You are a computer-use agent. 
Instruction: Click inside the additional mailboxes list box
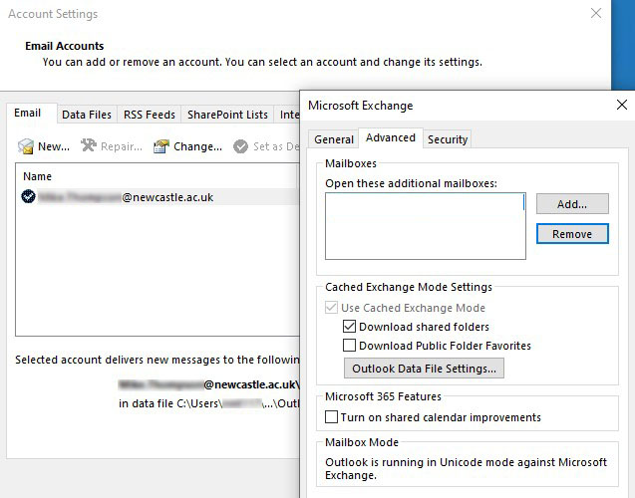(425, 225)
